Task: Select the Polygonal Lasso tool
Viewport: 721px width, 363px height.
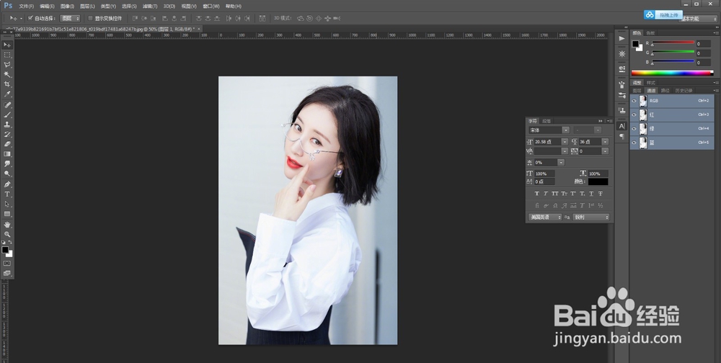Action: [7, 65]
